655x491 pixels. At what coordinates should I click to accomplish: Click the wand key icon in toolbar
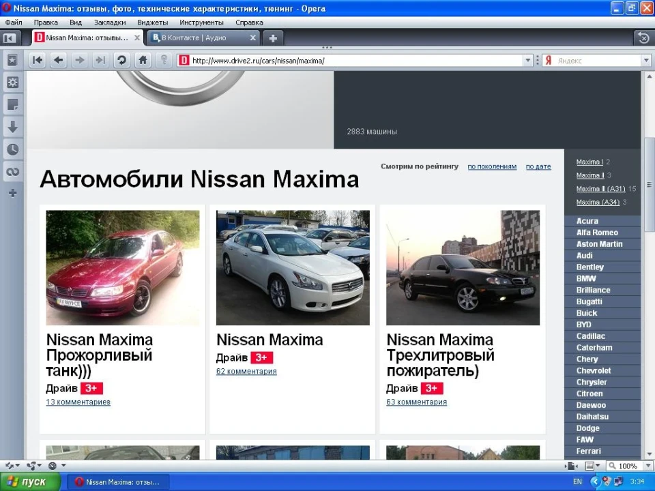[164, 61]
